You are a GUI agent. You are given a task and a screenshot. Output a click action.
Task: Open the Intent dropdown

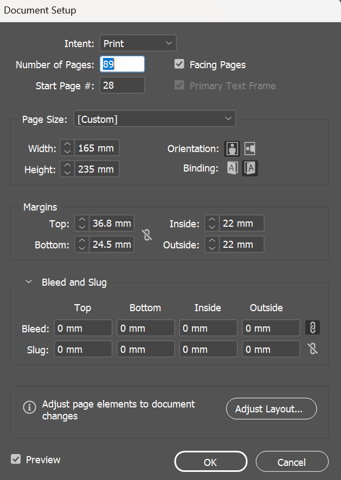[x=138, y=43]
